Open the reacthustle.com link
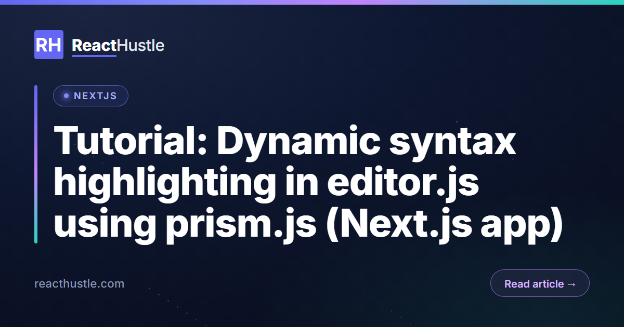 tap(79, 284)
